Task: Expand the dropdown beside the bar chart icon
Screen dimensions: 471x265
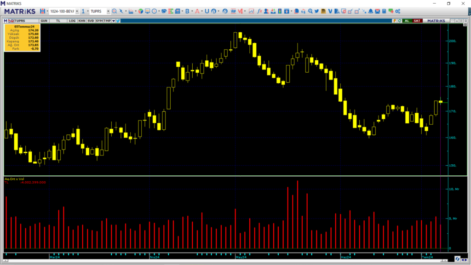Action: pyautogui.click(x=136, y=11)
